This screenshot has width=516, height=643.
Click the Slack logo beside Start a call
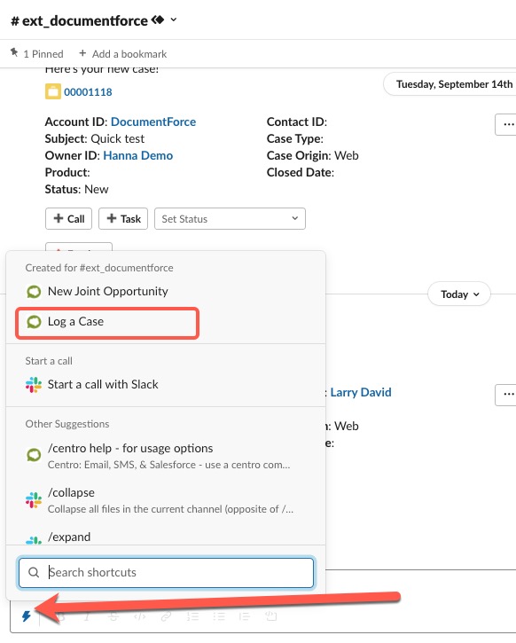click(x=34, y=385)
